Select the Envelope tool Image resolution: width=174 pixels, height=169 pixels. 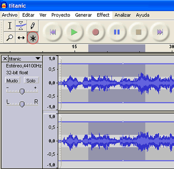coord(21,26)
